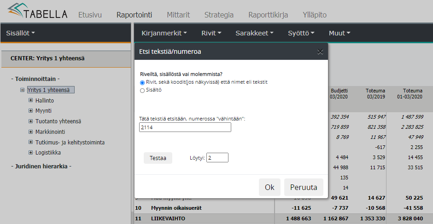Select the Rivit search scope radio button

pos(142,82)
